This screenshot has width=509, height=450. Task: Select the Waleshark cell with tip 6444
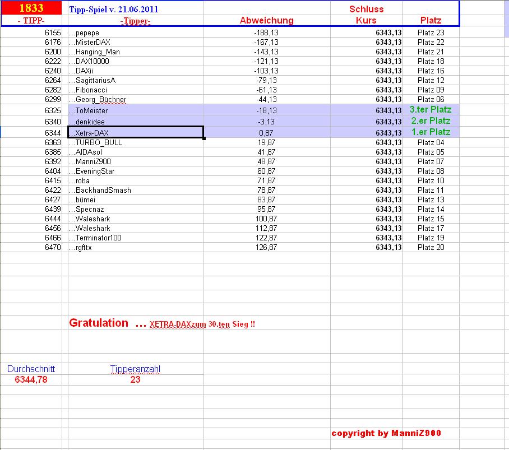[x=135, y=219]
